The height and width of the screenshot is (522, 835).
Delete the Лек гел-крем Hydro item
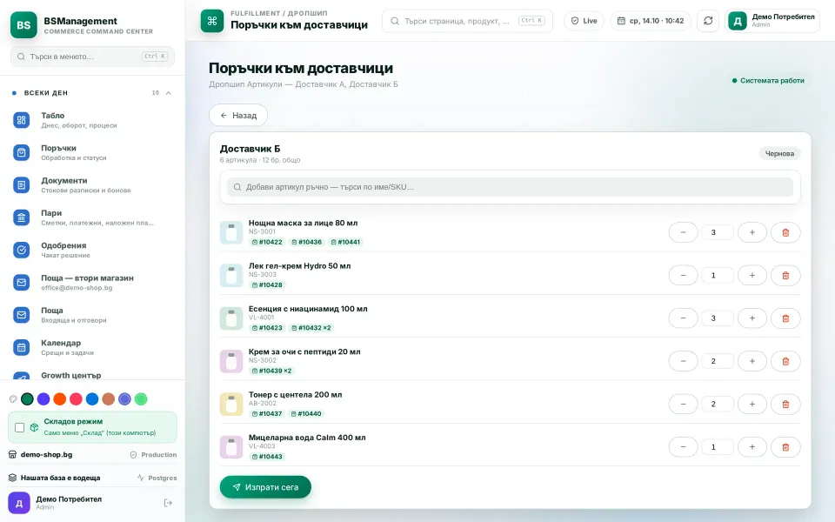click(x=785, y=276)
